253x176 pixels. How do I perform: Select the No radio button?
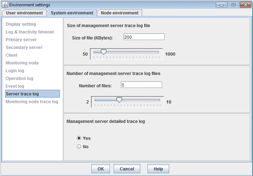[x=79, y=146]
